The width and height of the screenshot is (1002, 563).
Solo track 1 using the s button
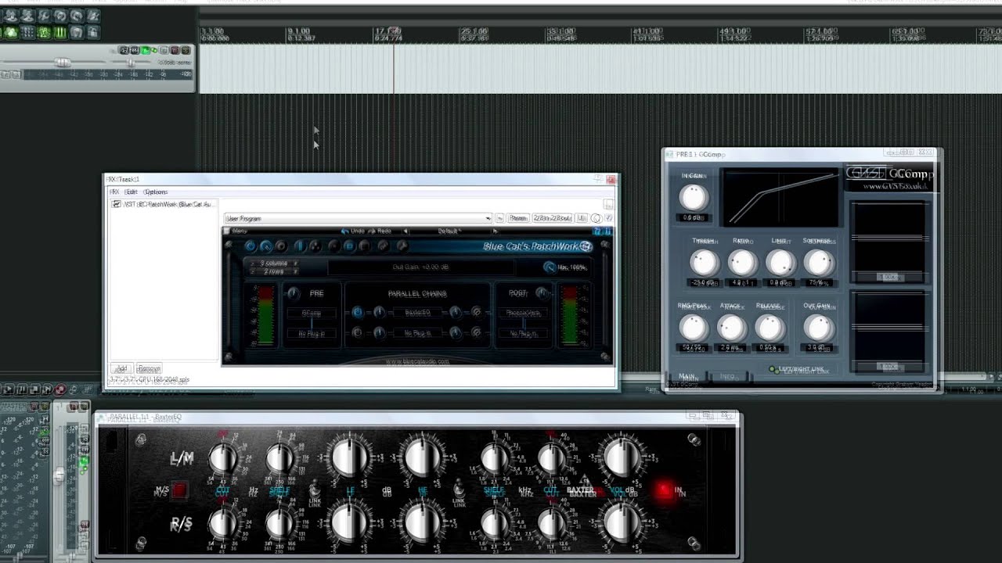186,50
